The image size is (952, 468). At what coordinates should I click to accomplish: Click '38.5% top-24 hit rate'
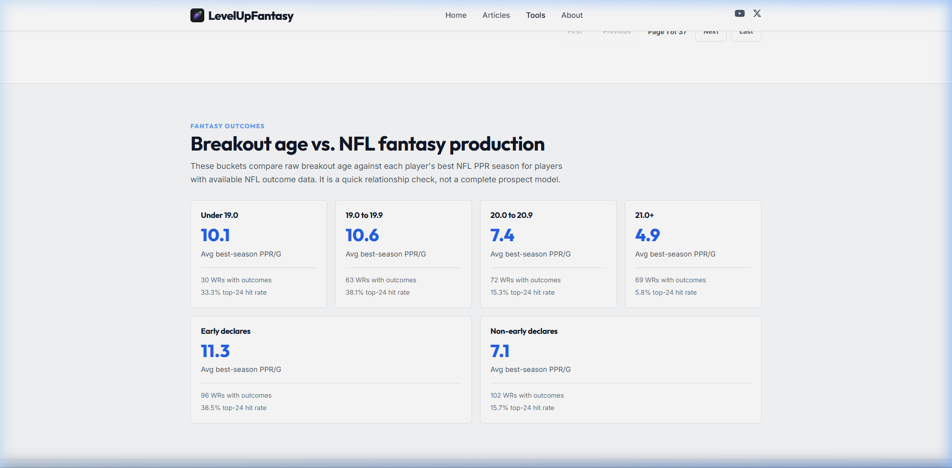coord(234,408)
